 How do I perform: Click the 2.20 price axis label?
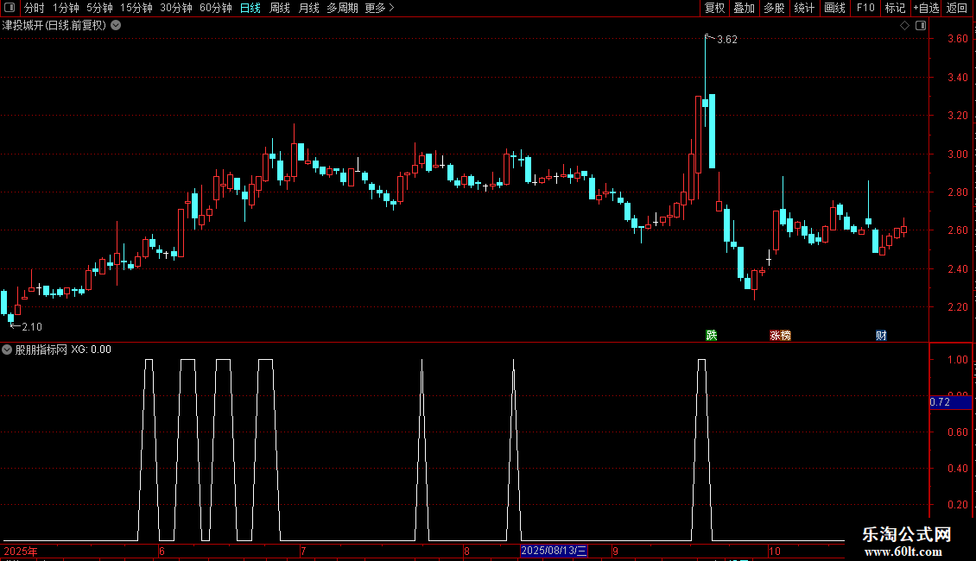(957, 307)
